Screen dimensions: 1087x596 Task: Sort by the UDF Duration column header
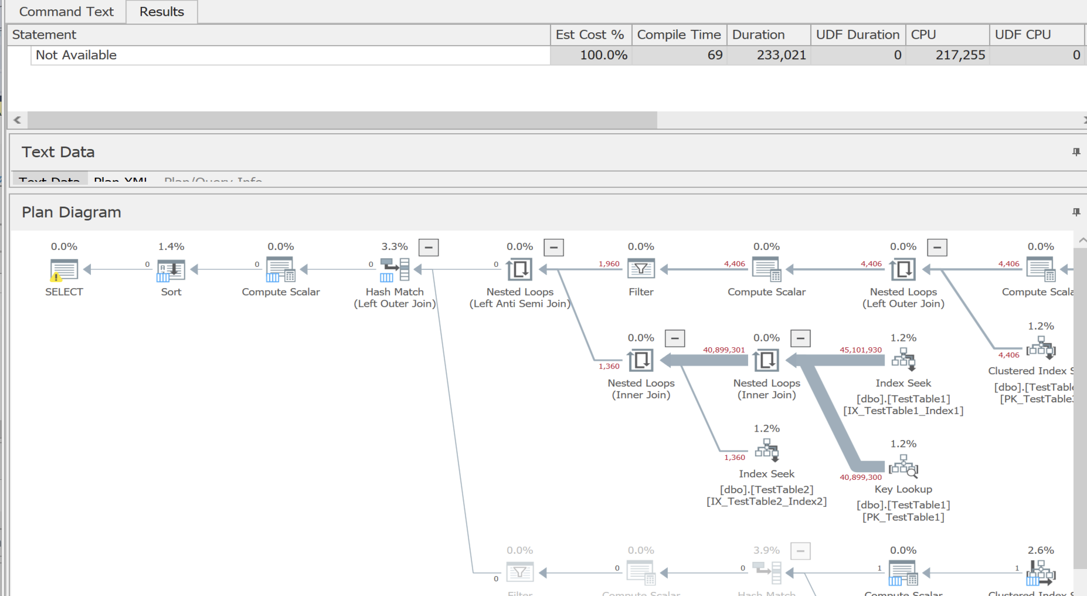click(858, 35)
